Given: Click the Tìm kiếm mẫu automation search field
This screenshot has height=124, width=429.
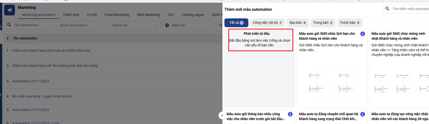Looking at the screenshot, I should (x=410, y=9).
